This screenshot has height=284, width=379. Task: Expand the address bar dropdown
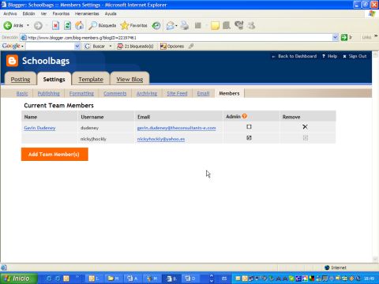pos(335,38)
